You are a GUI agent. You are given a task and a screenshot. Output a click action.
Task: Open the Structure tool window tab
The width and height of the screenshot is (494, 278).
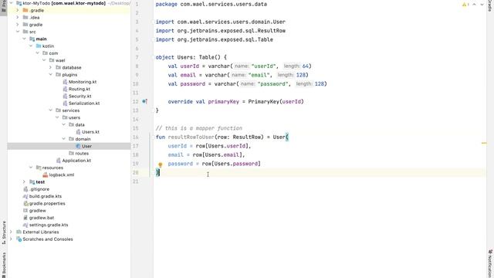tap(4, 232)
